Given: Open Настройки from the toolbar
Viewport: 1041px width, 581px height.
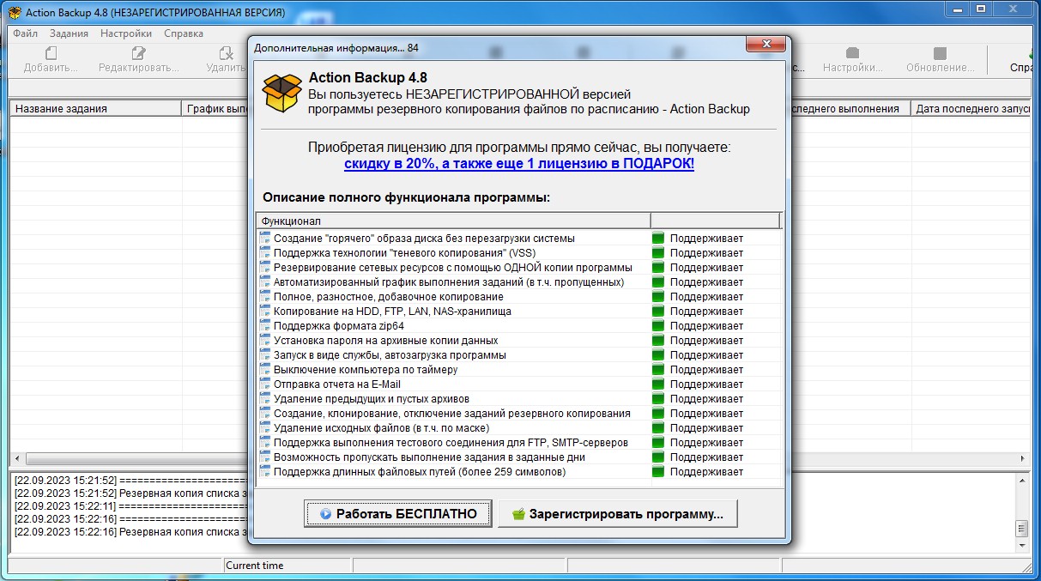Looking at the screenshot, I should click(852, 59).
